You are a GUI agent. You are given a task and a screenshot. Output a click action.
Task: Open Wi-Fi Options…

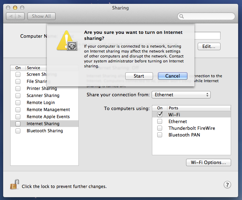click(x=209, y=162)
